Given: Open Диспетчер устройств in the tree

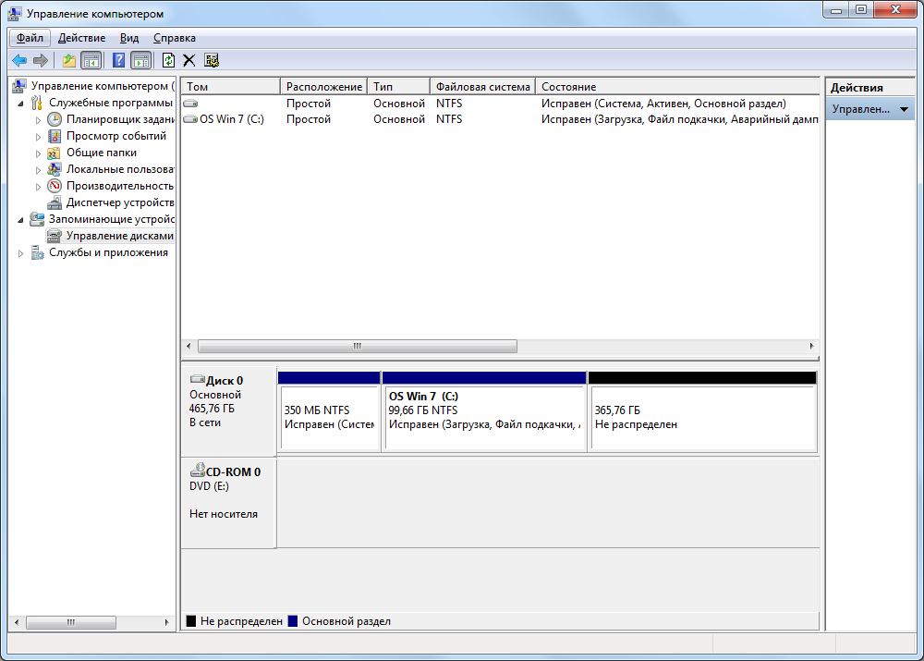Looking at the screenshot, I should pyautogui.click(x=119, y=202).
